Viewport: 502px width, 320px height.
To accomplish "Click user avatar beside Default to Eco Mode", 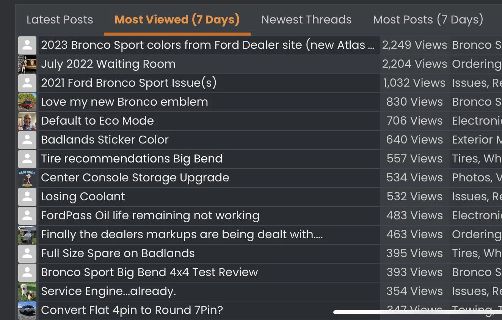I will coord(27,121).
